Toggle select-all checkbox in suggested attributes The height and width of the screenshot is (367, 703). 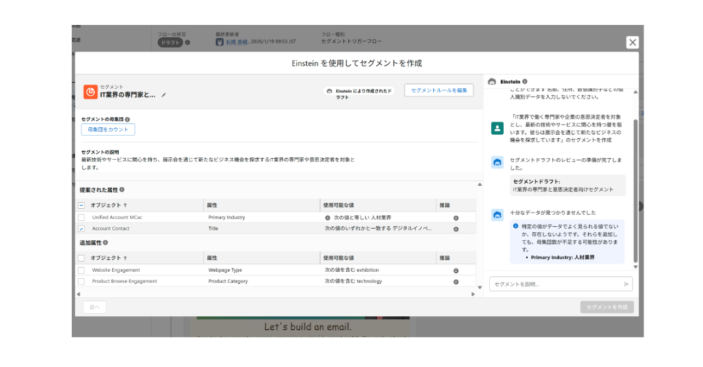(81, 205)
